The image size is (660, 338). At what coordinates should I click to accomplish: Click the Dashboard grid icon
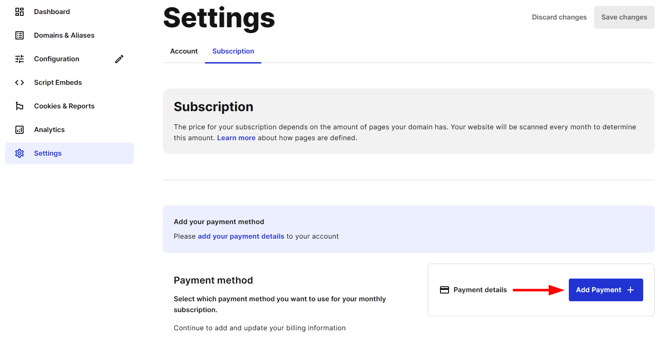pyautogui.click(x=19, y=11)
